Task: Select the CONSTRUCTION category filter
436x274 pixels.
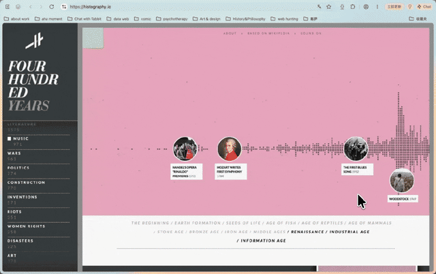Action: pyautogui.click(x=26, y=183)
